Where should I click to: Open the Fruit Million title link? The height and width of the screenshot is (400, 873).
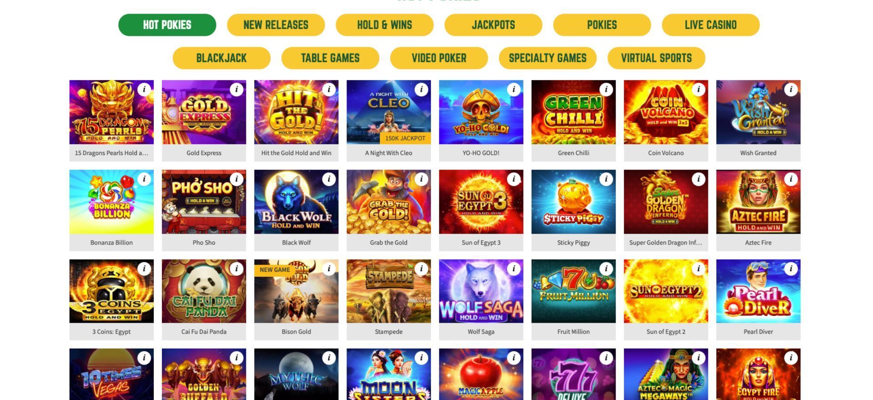coord(573,332)
